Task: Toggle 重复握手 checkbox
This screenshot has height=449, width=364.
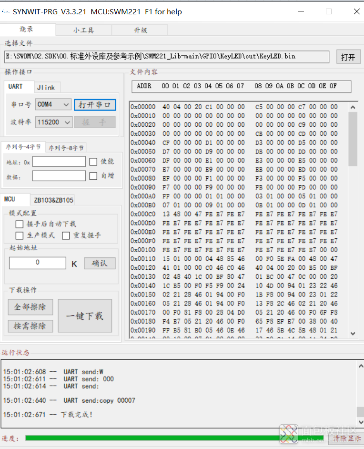Action: [x=66, y=235]
